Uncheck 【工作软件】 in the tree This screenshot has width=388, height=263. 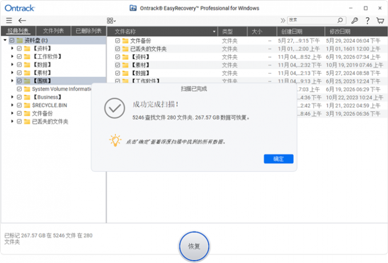19,56
